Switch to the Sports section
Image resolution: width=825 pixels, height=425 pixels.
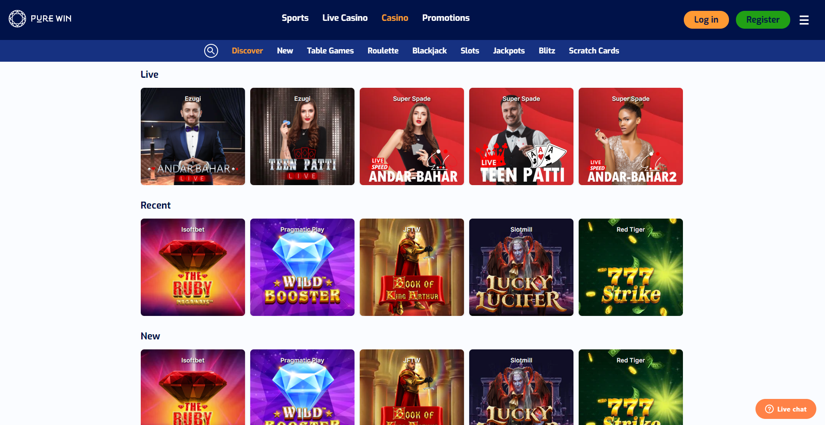click(295, 18)
